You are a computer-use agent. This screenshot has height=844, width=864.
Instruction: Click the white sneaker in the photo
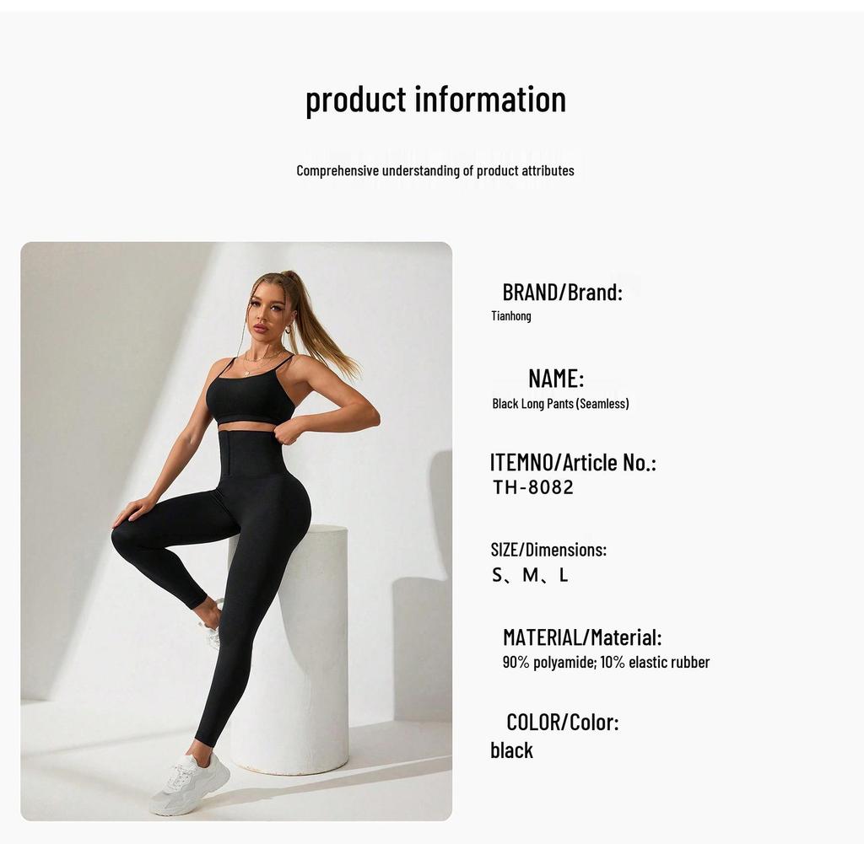click(x=192, y=784)
